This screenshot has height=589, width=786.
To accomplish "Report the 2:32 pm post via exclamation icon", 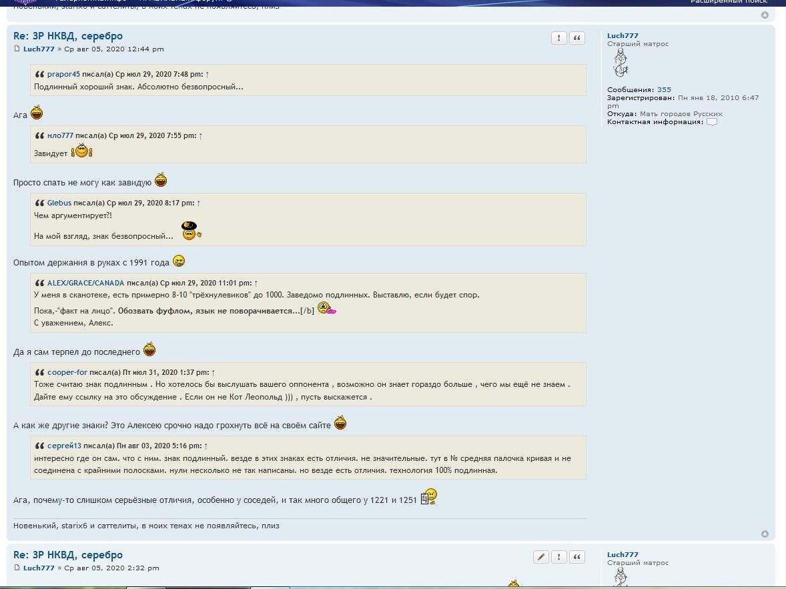I will (559, 557).
